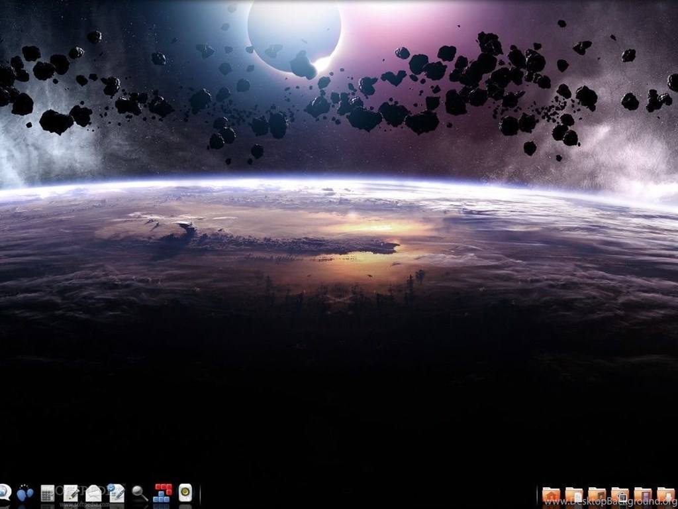Open the Music folder in dock

pyautogui.click(x=597, y=494)
